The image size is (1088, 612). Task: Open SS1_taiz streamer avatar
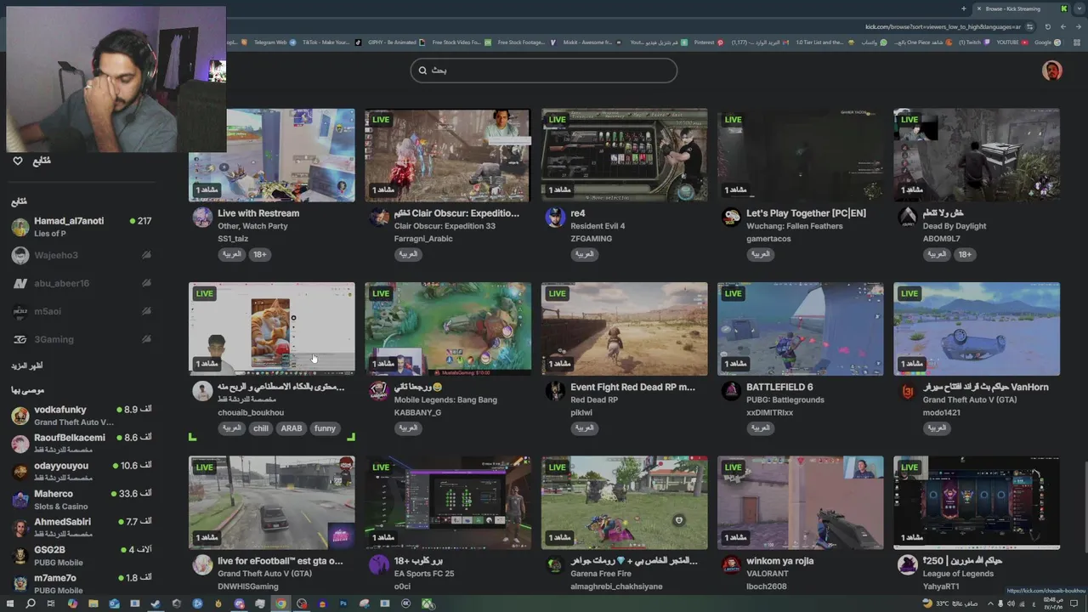coord(202,218)
